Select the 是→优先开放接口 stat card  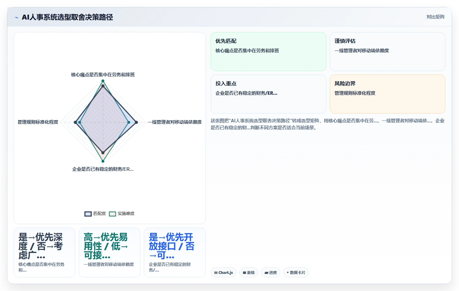[x=174, y=252]
